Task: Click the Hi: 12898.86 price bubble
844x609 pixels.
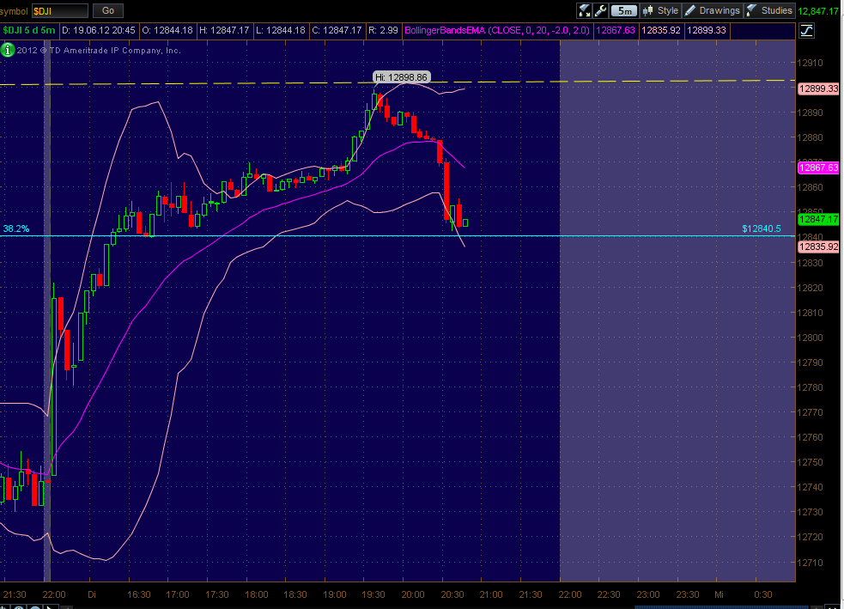Action: (x=402, y=77)
